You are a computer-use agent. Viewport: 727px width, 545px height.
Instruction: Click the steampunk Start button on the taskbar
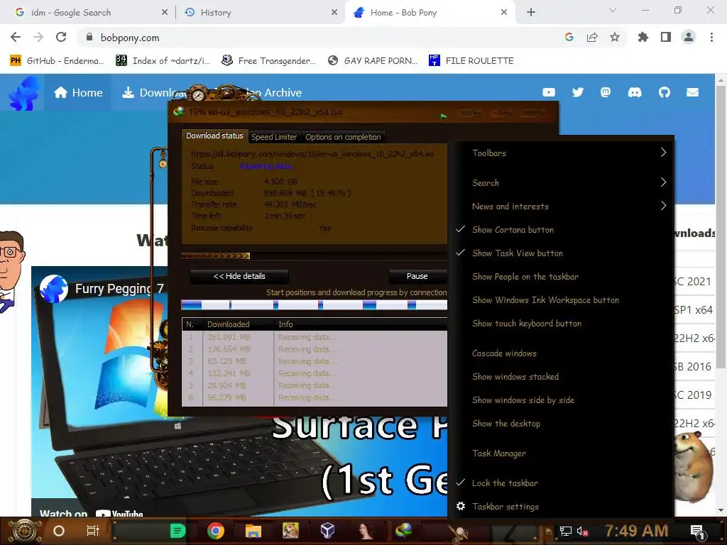(x=24, y=531)
